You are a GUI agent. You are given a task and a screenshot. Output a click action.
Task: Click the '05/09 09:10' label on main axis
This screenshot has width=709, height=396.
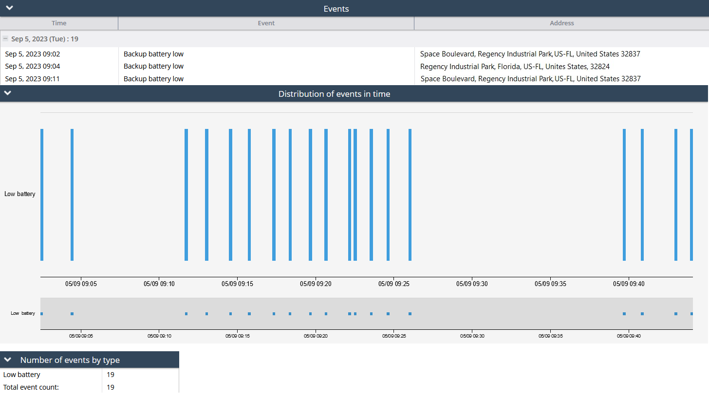click(159, 284)
